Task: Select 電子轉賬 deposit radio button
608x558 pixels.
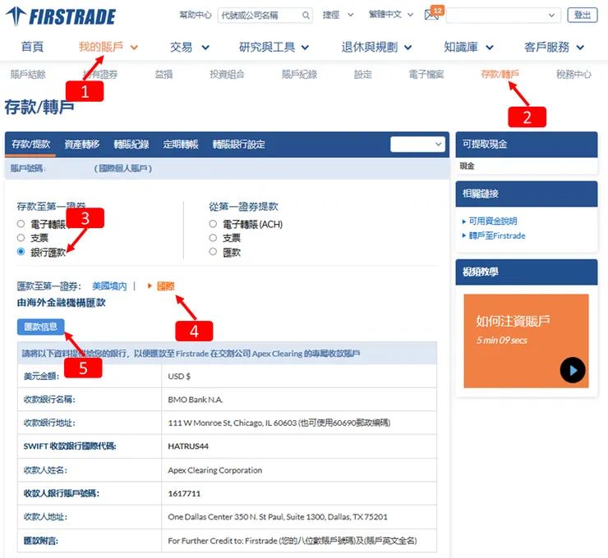Action: [x=21, y=224]
